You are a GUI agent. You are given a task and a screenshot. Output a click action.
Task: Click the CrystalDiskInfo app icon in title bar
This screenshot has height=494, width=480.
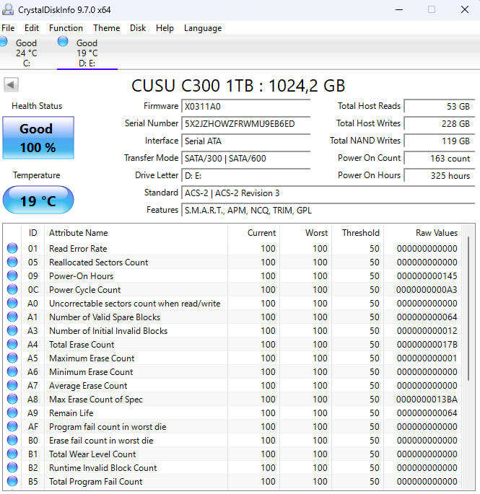(x=8, y=9)
